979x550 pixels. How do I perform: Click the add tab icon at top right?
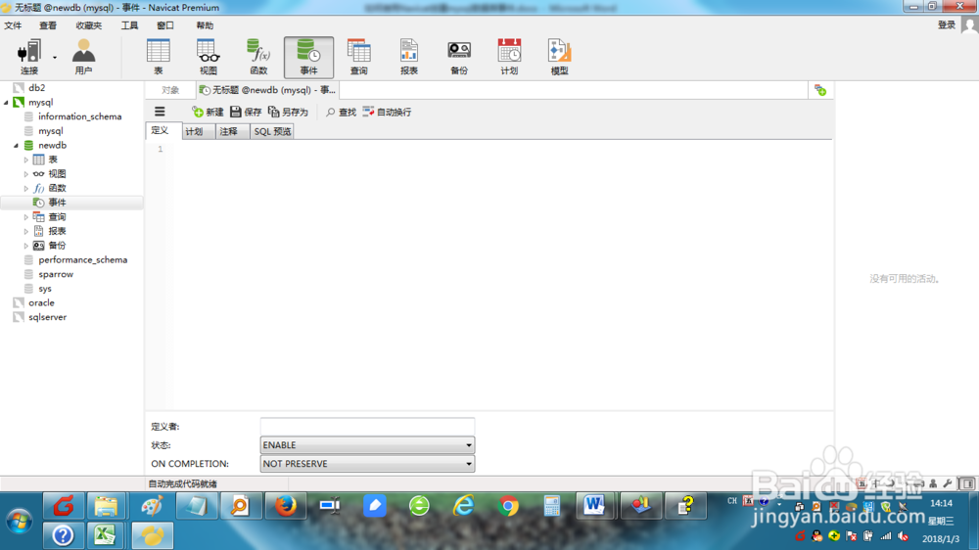(820, 90)
